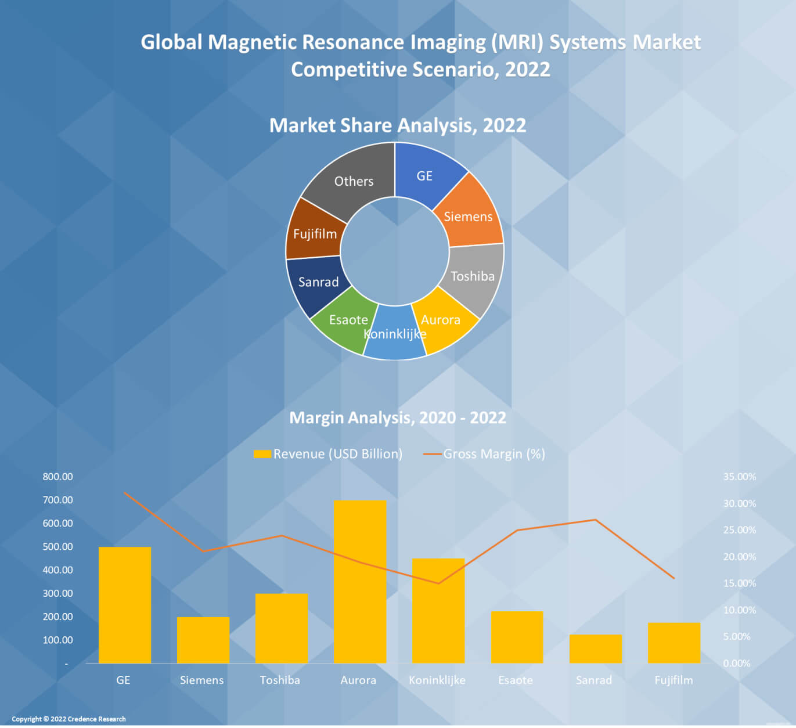This screenshot has height=728, width=796.
Task: Select the Koninklijke revenue bar
Action: pyautogui.click(x=438, y=611)
